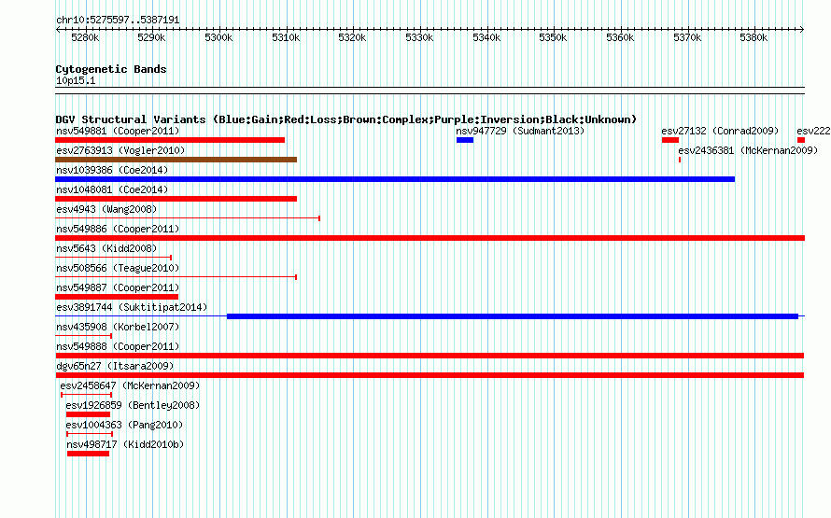Open esv1004363 (Pang2010) label
This screenshot has width=831, height=518.
(x=124, y=425)
